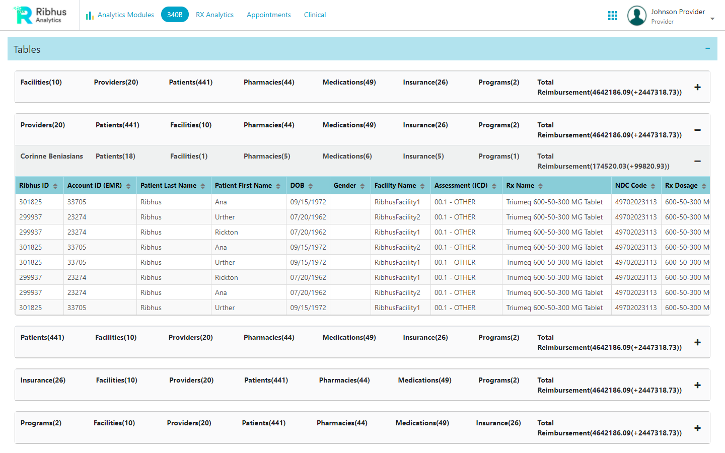Viewport: 725px width, 453px height.
Task: Open Analytics Modules menu
Action: click(x=120, y=15)
